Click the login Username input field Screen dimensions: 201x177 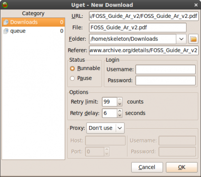click(166, 69)
